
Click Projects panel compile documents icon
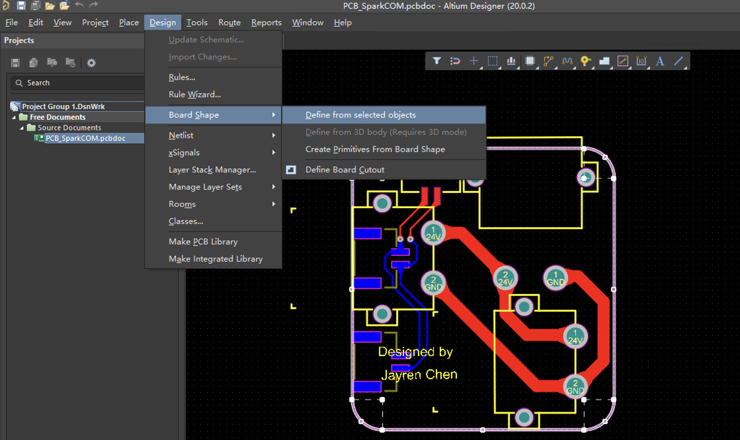tap(33, 62)
